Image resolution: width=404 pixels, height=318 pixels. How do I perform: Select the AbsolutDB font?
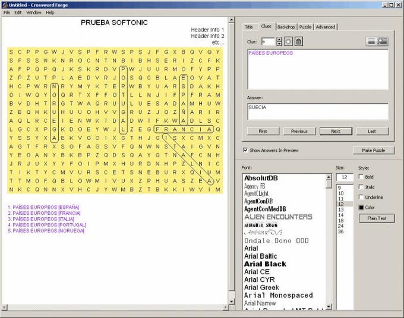click(x=261, y=178)
